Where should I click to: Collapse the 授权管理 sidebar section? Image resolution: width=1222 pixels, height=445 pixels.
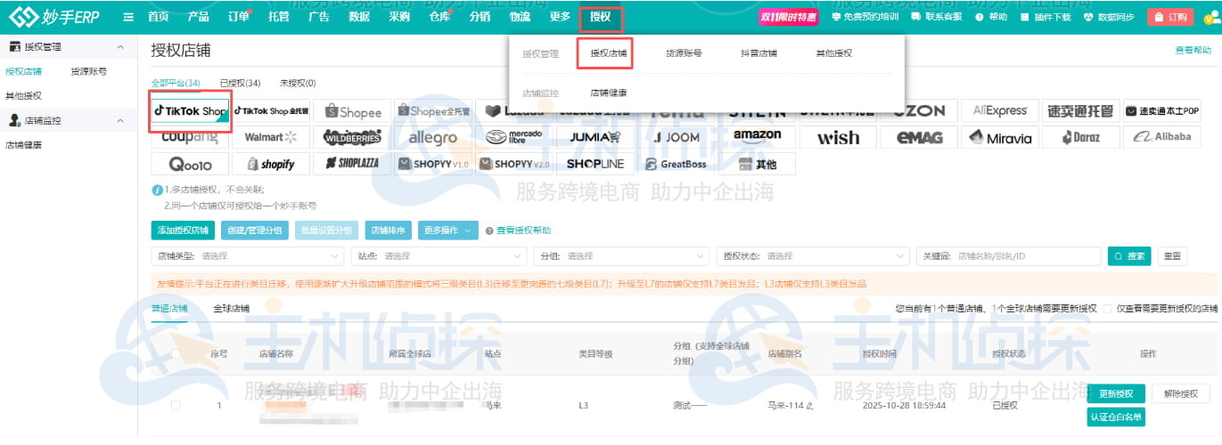click(x=120, y=46)
